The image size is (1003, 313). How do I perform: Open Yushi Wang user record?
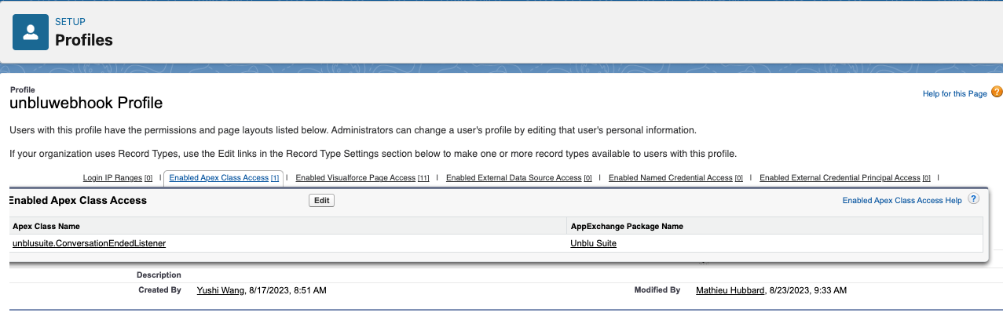pyautogui.click(x=221, y=290)
